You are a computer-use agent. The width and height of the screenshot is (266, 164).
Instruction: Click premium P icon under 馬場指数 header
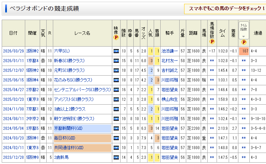[212, 41]
